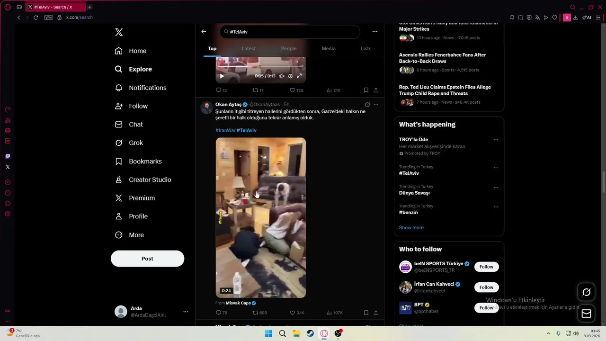The width and height of the screenshot is (606, 341).
Task: Open Opera sidebar settings gear icon
Action: pos(8,214)
